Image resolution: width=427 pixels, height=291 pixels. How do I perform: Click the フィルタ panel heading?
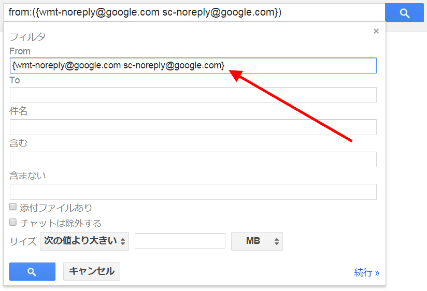click(27, 37)
